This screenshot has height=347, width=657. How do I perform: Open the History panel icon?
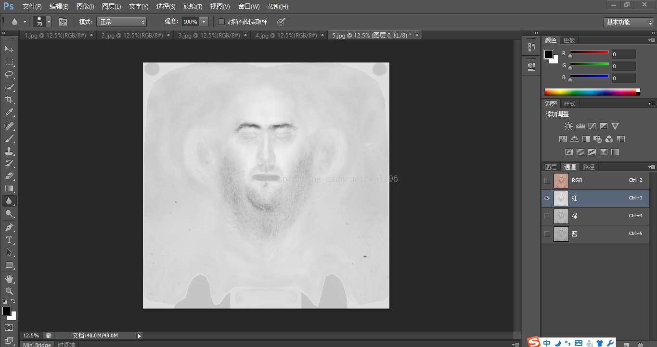point(532,47)
